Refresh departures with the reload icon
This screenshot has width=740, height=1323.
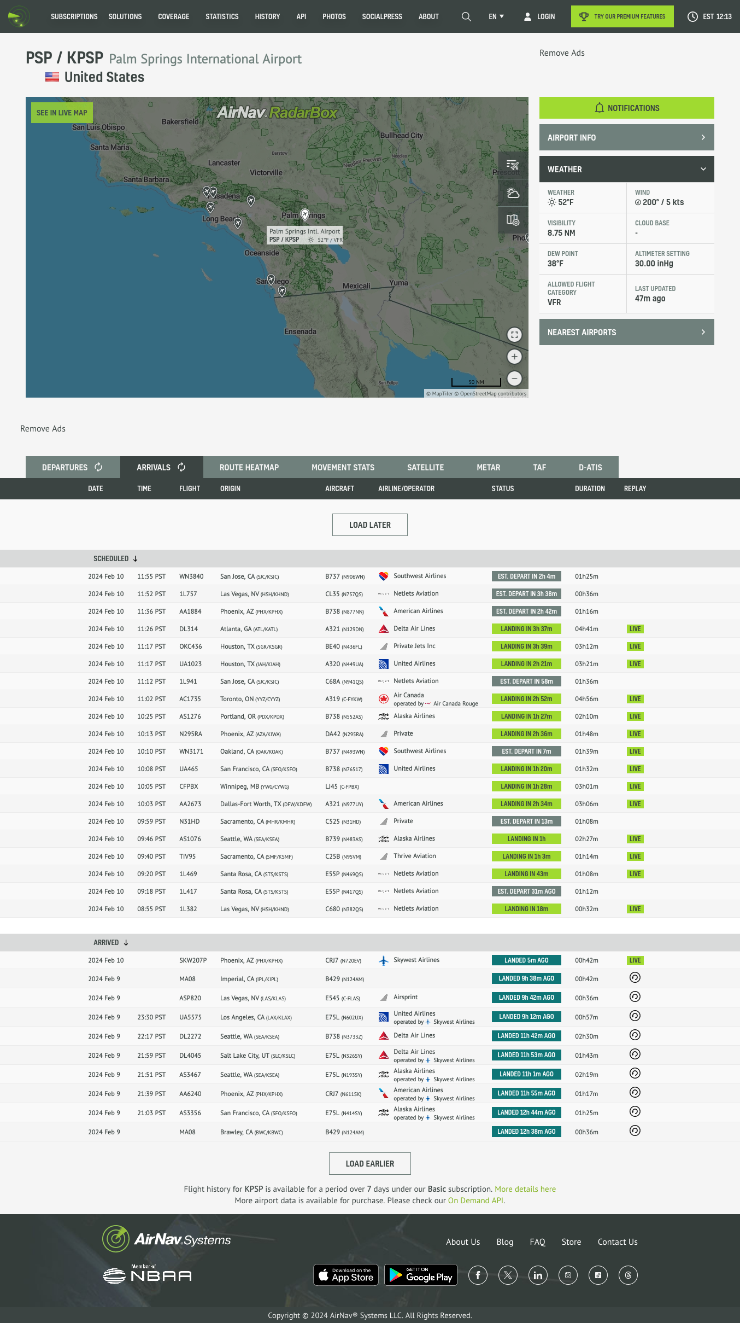coord(98,467)
